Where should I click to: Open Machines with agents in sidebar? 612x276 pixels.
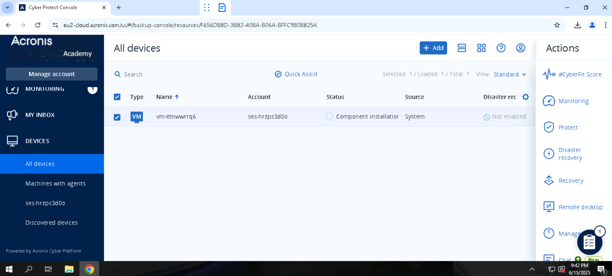[55, 184]
